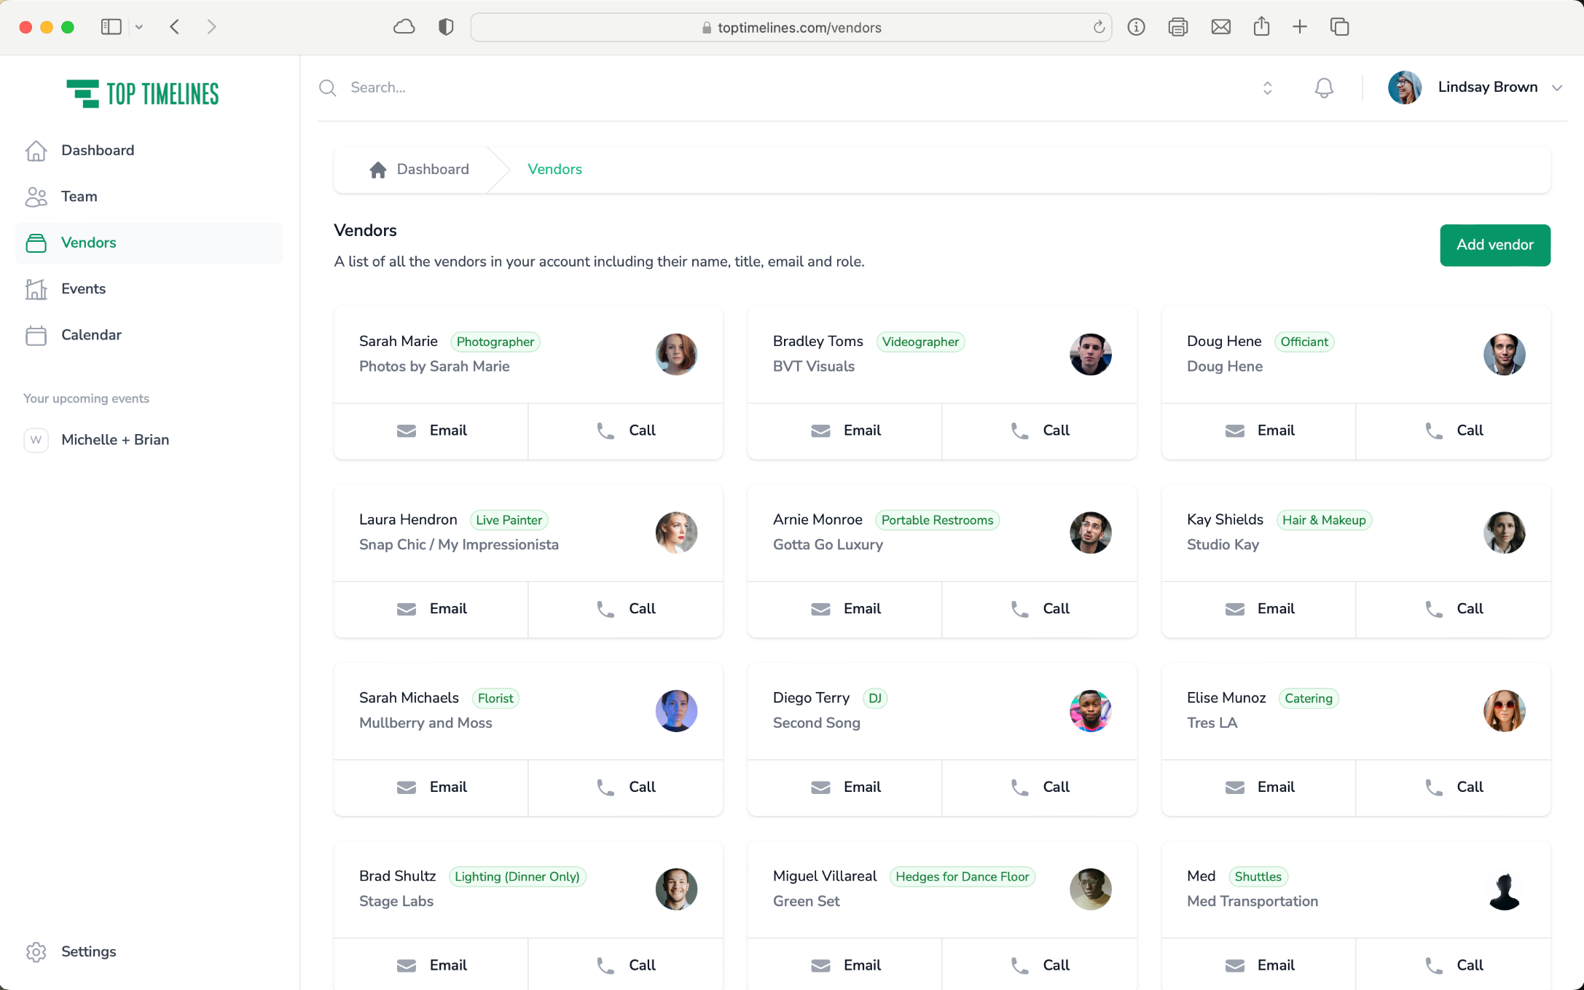1584x990 pixels.
Task: Click the privacy shield icon in toolbar
Action: [446, 27]
